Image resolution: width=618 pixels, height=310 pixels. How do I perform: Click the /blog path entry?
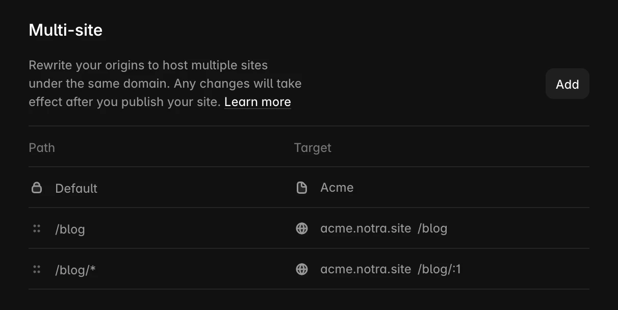70,229
